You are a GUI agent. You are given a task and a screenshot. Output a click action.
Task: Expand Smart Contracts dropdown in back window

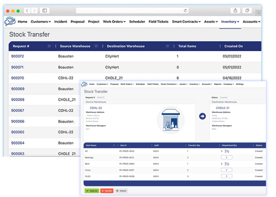pos(186,22)
